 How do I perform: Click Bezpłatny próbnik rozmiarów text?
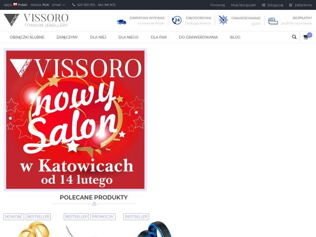pos(296,21)
